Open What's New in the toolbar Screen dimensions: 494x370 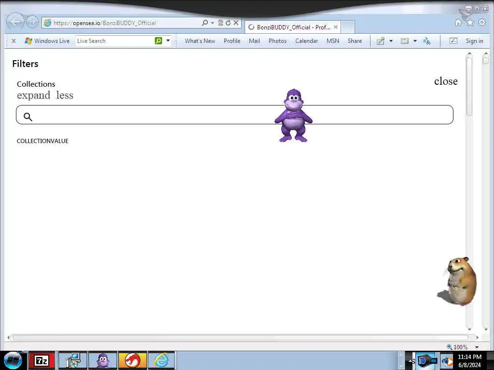[200, 41]
